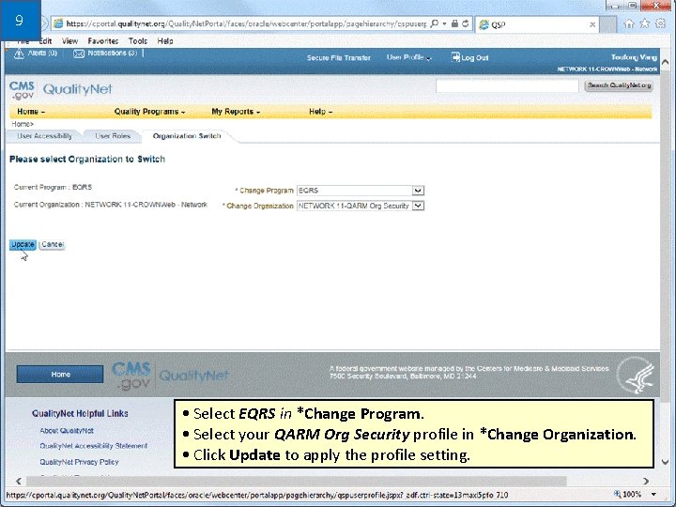This screenshot has width=676, height=507.
Task: Click the QualityNet logo text in header
Action: pos(78,89)
